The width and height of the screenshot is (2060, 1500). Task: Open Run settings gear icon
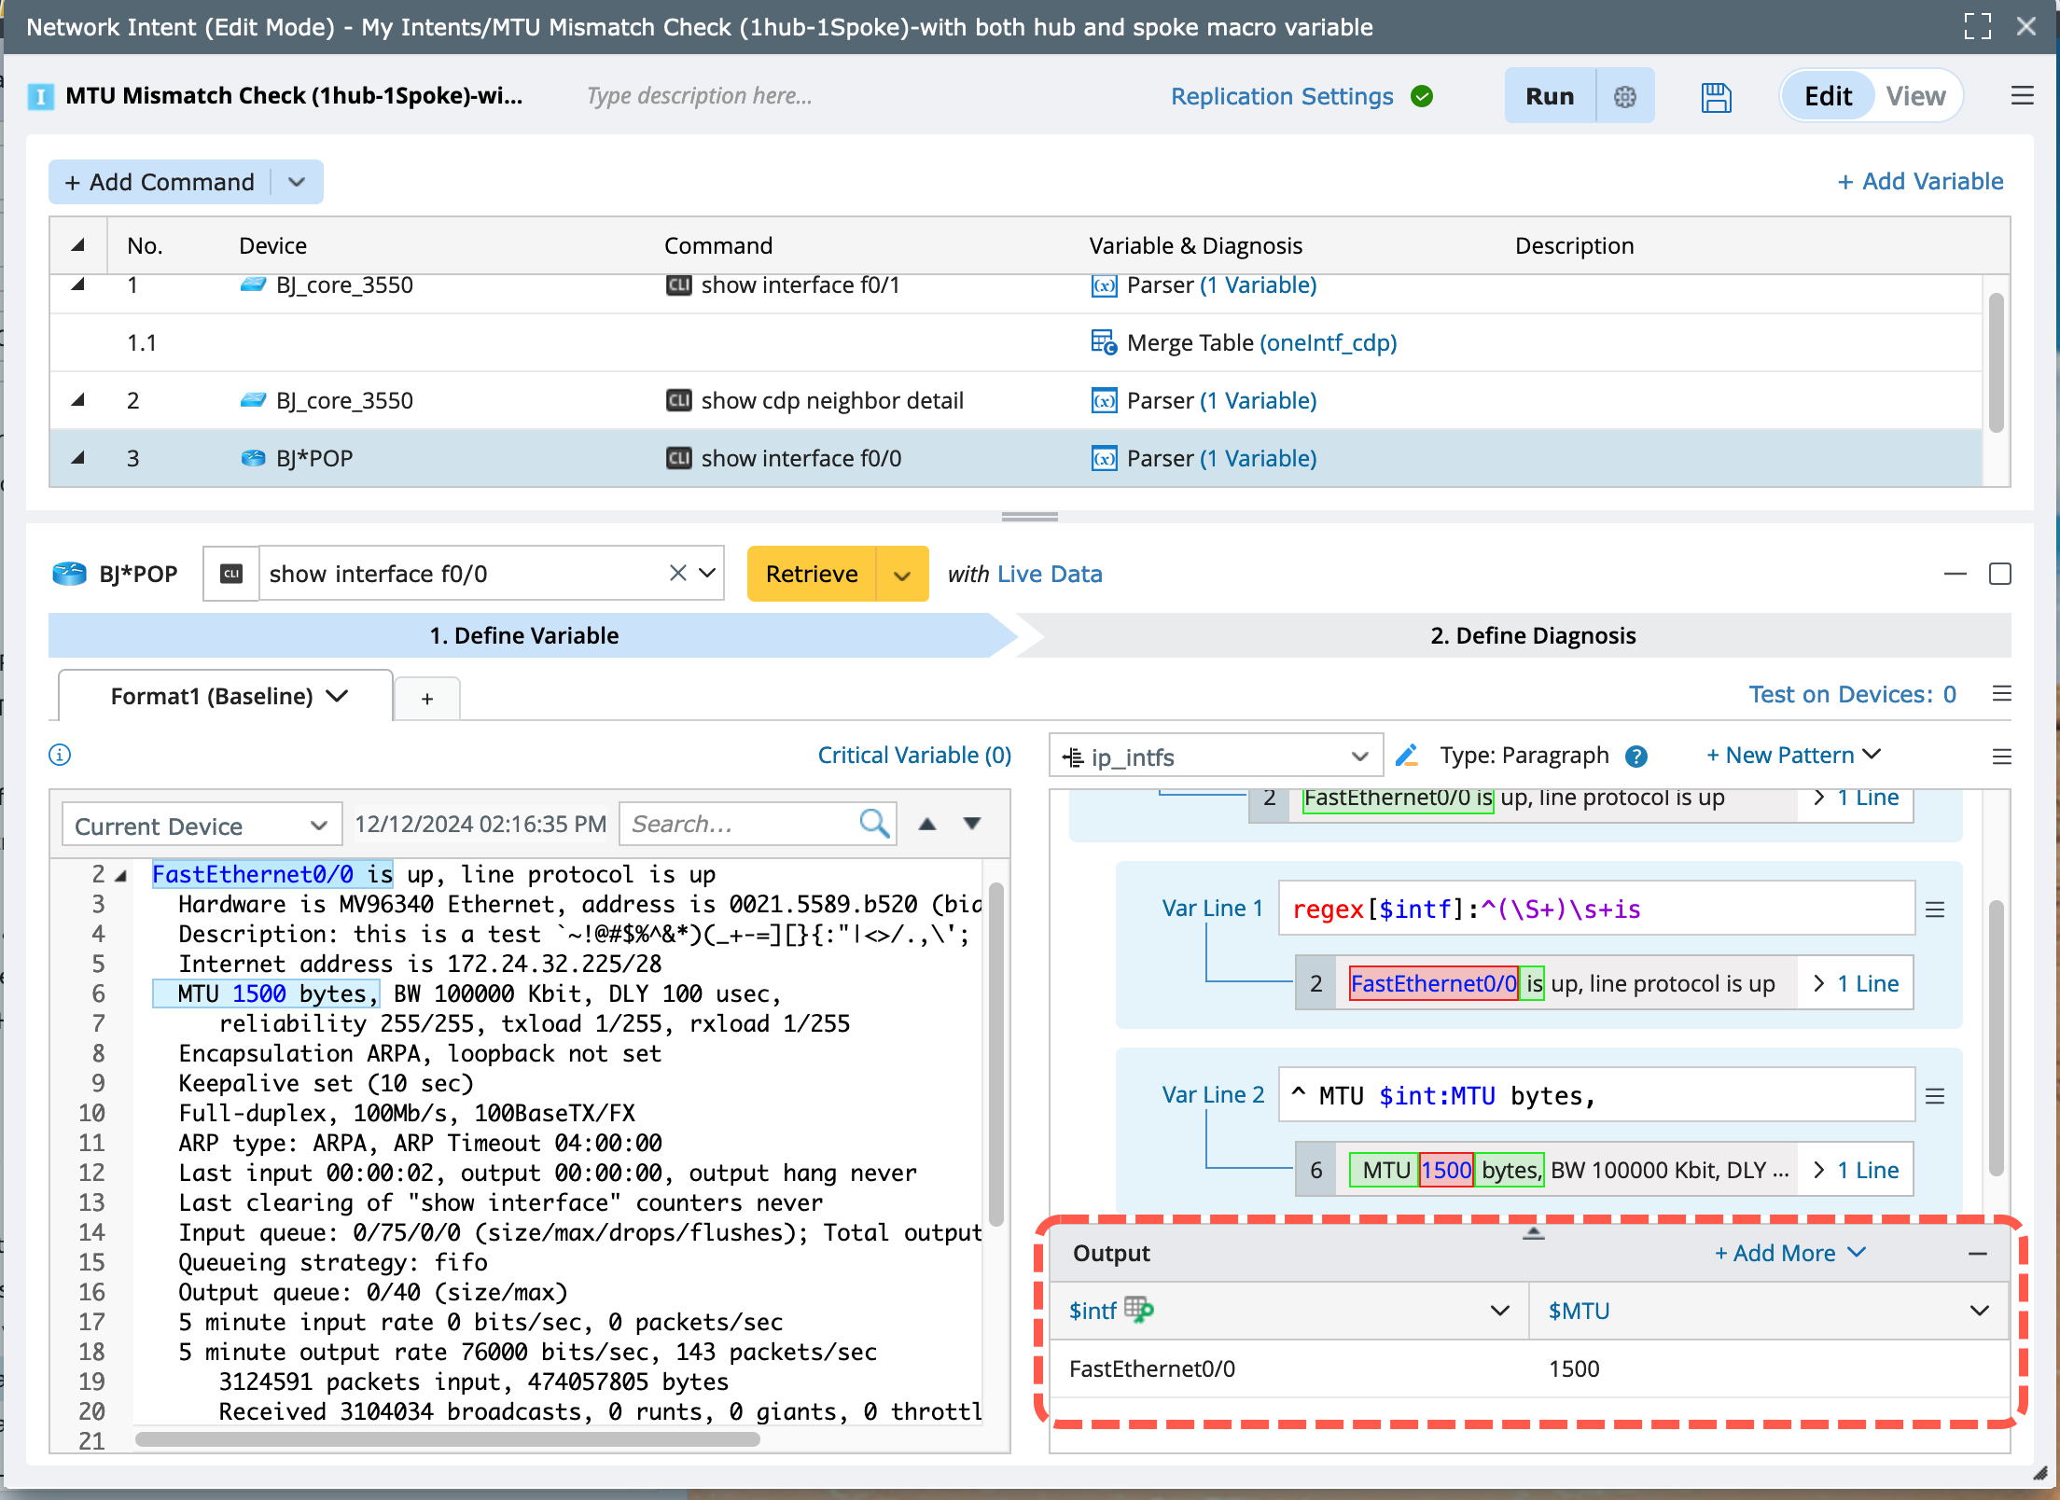1624,97
